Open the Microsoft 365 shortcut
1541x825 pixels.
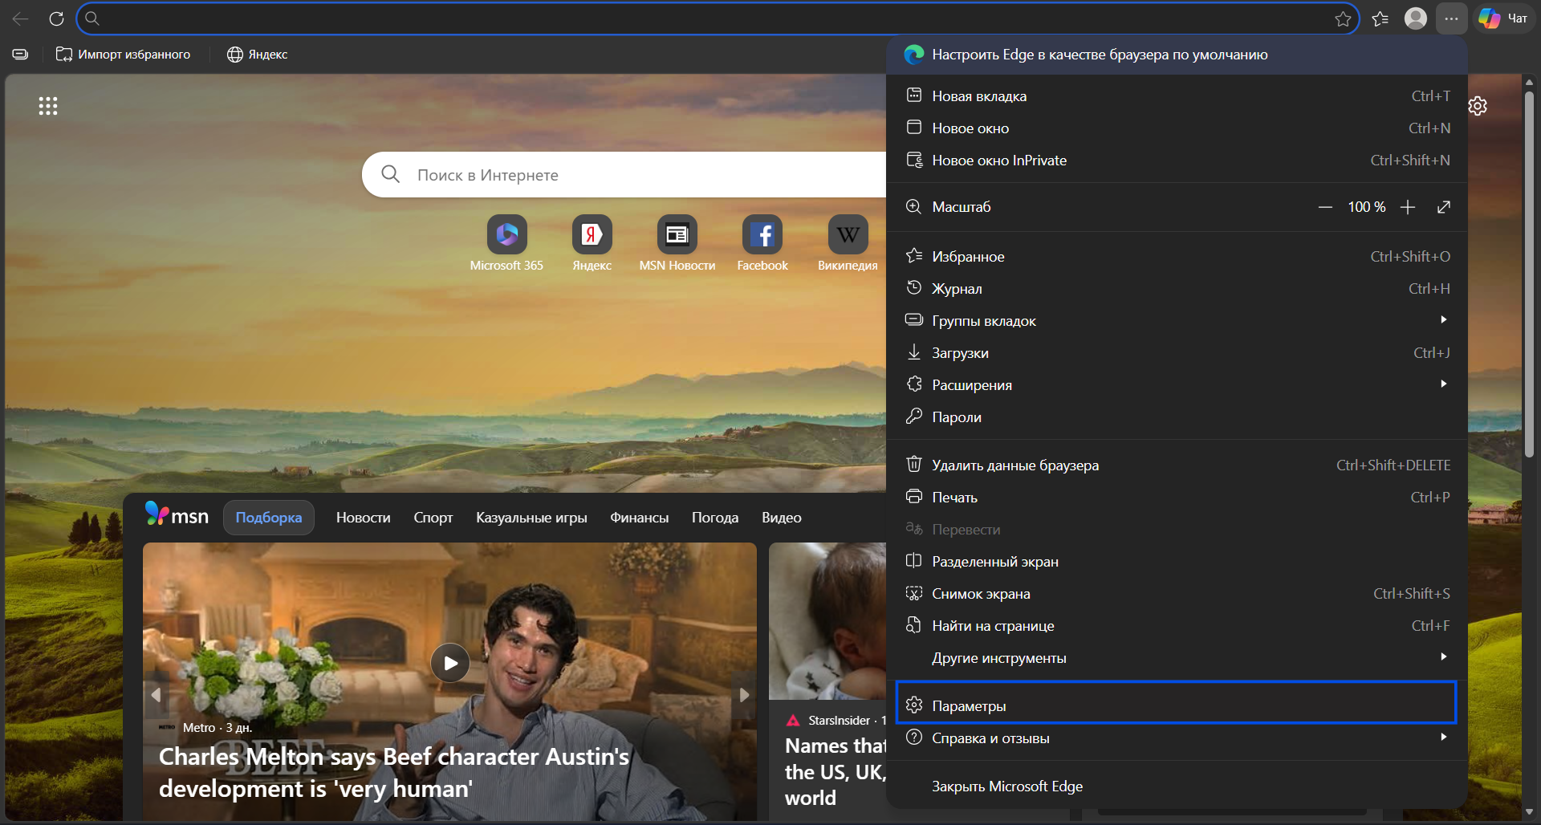coord(506,235)
